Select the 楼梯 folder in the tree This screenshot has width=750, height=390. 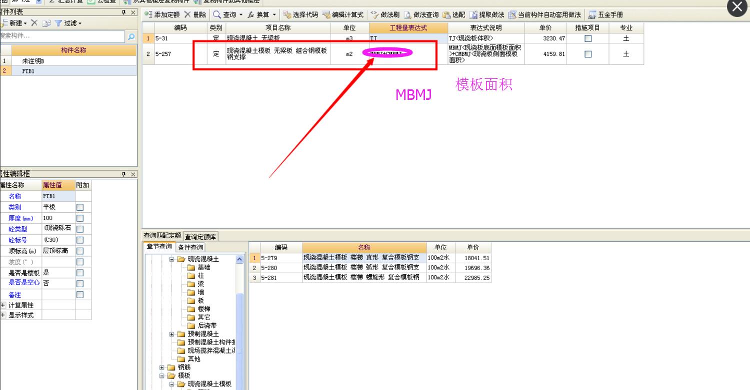(199, 309)
